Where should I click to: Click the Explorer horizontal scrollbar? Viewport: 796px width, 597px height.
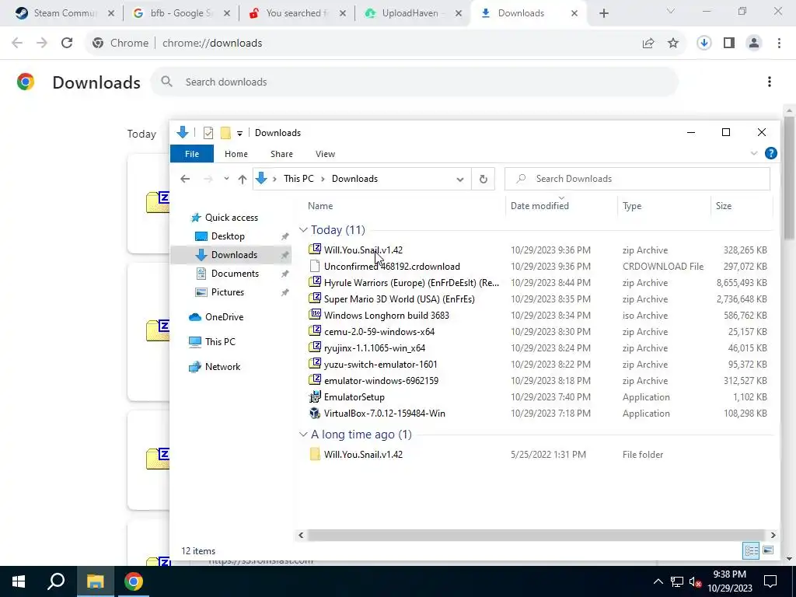pyautogui.click(x=536, y=535)
